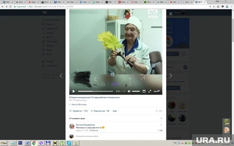Open Маша Аблинова's profile link
The width and height of the screenshot is (234, 146).
tap(79, 105)
